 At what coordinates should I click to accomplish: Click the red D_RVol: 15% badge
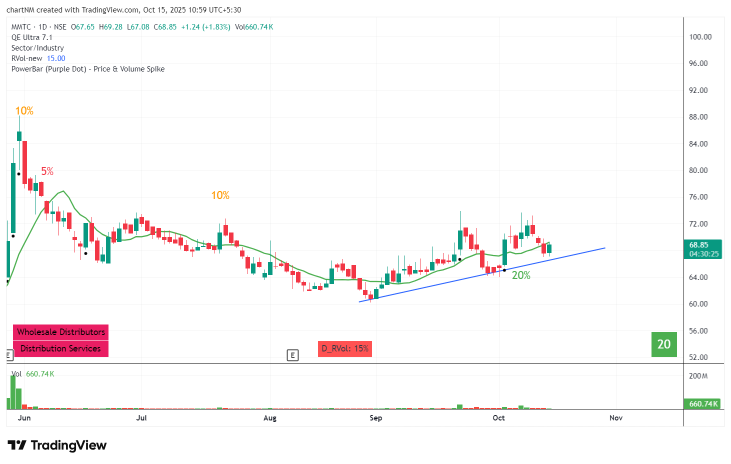tap(345, 348)
